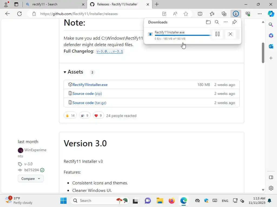Close the rectify11 - Search tab
This screenshot has height=207, width=277.
point(83,4)
